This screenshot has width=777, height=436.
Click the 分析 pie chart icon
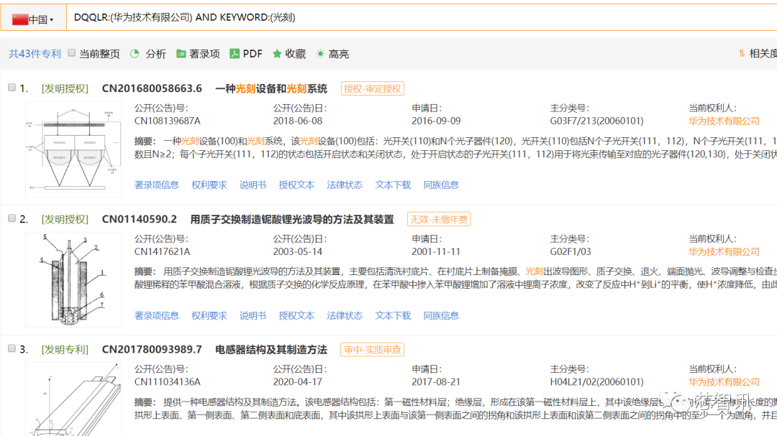click(x=135, y=53)
